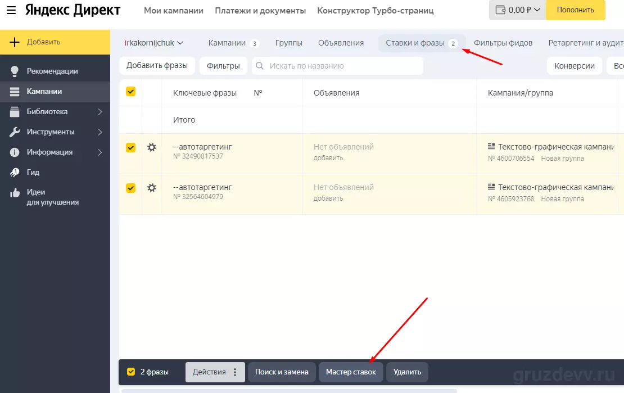
Task: Click the Итого row label
Action: pos(184,120)
